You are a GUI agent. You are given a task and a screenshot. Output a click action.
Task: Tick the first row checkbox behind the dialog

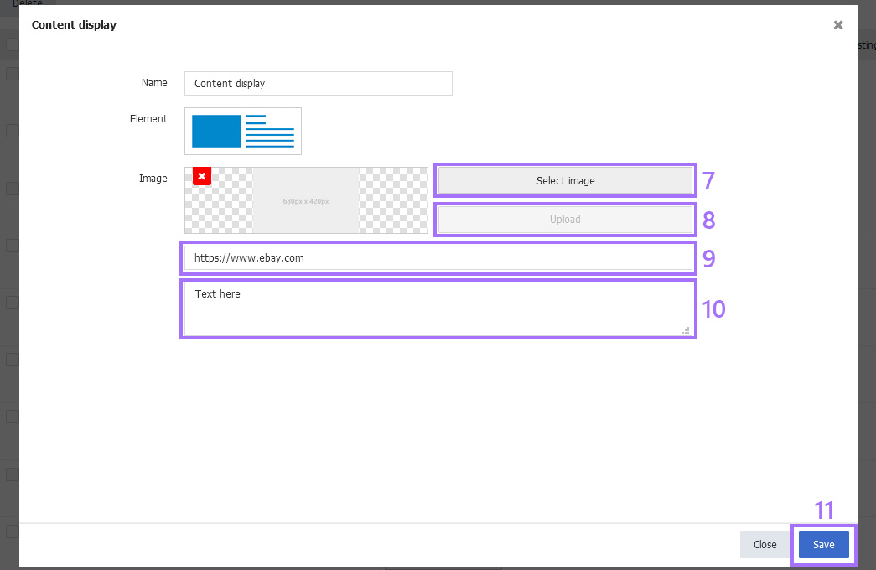(12, 74)
